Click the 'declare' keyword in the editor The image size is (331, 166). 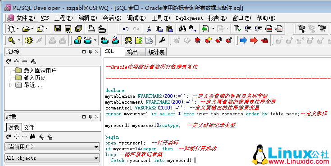[x=115, y=91]
